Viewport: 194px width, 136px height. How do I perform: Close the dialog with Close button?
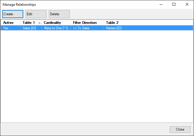(x=180, y=129)
